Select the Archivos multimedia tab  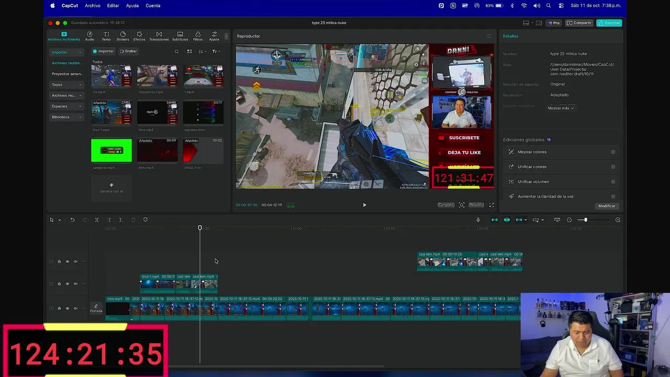pyautogui.click(x=64, y=36)
